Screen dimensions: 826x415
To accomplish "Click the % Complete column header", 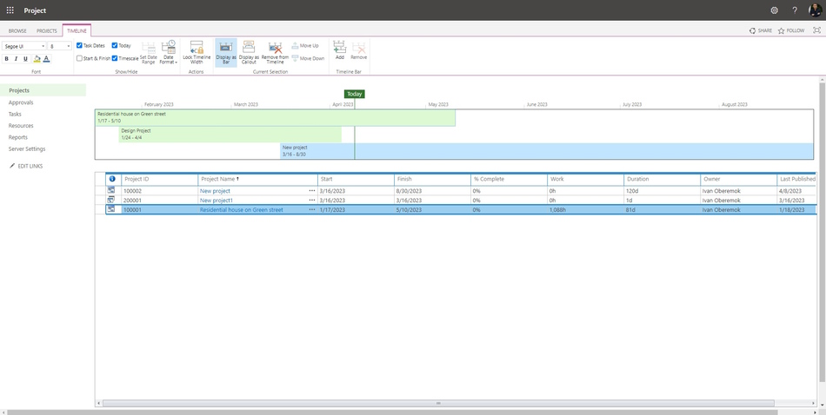I will click(x=510, y=179).
